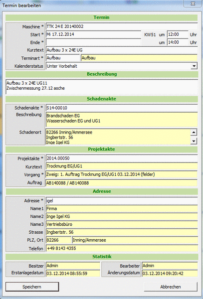Click the Terminart Aufbau input field
Viewport: 203px width, 299px height.
(x=63, y=58)
